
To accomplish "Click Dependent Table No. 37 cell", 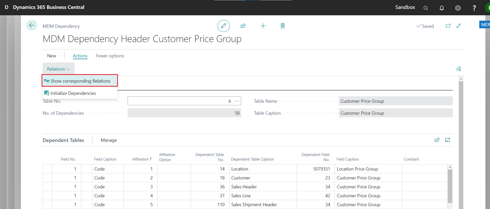I will (x=210, y=195).
